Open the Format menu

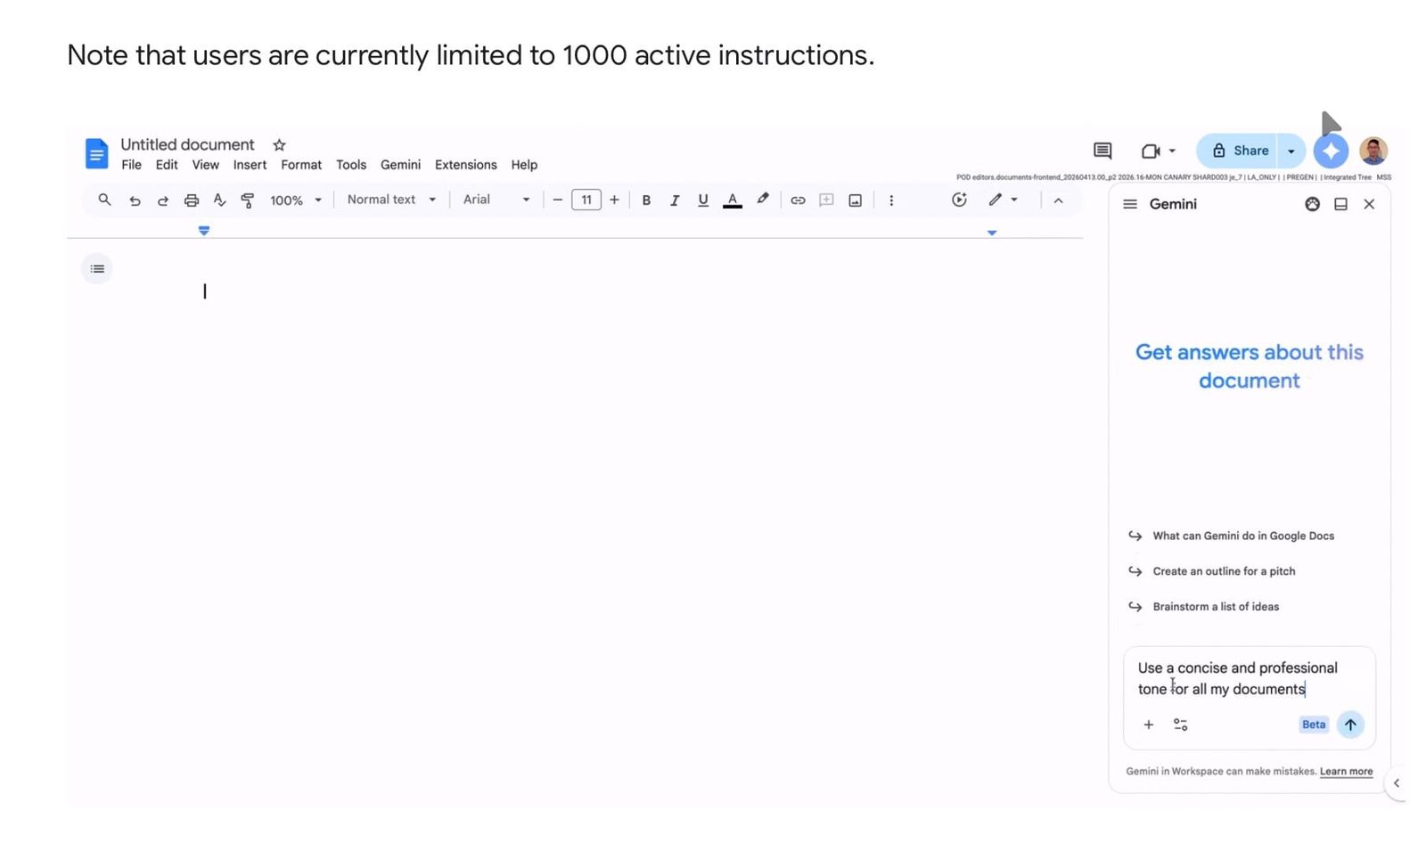point(301,165)
